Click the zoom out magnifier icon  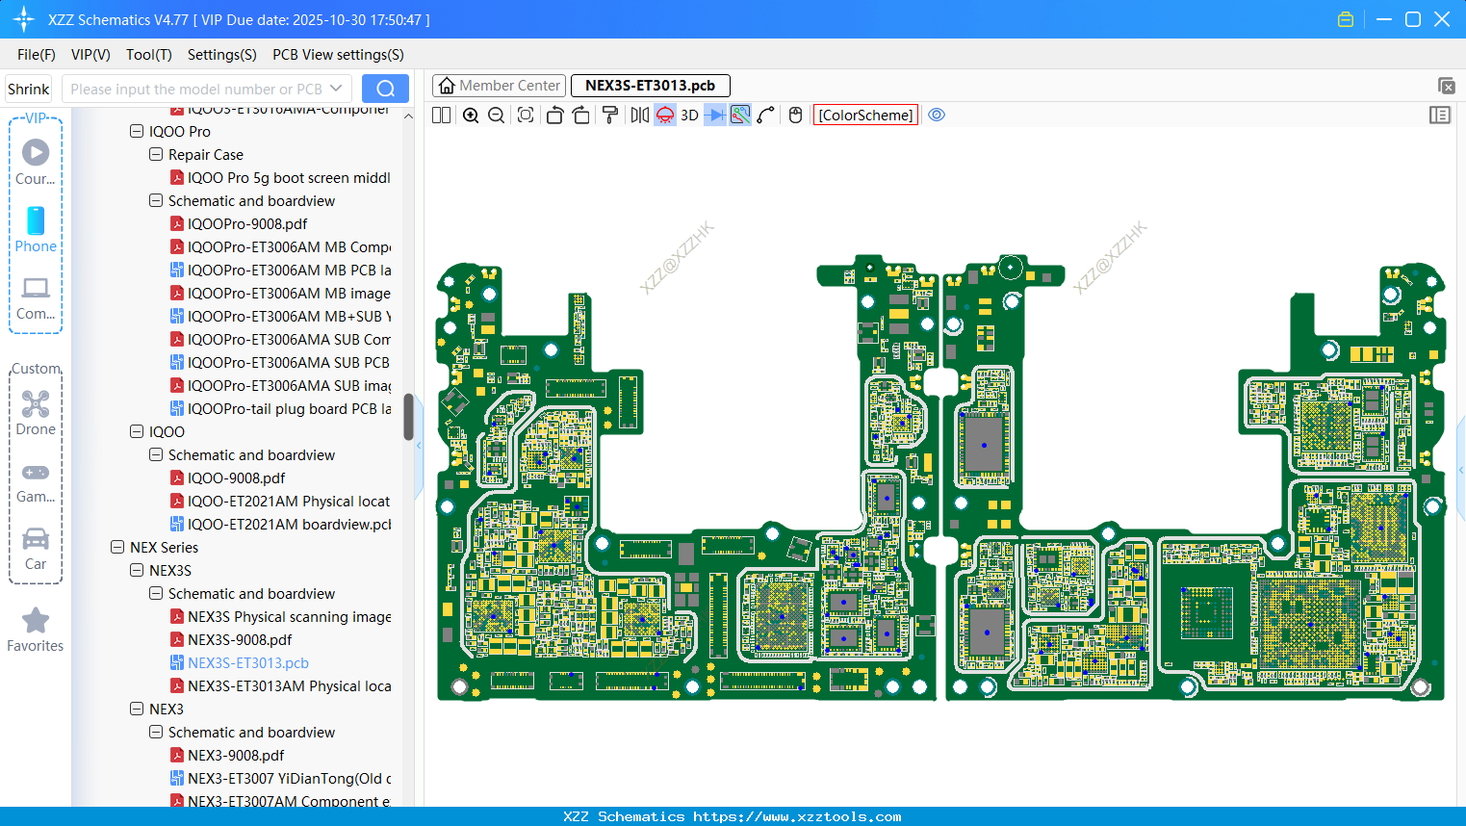pos(497,116)
